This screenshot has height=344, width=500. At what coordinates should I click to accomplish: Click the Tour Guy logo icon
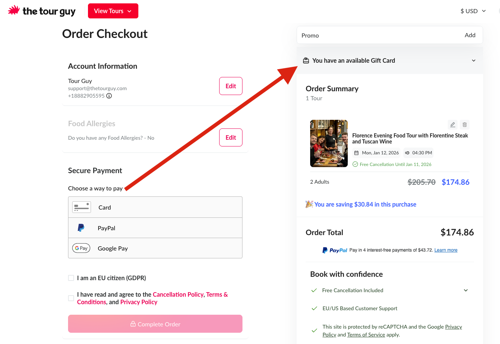[14, 10]
